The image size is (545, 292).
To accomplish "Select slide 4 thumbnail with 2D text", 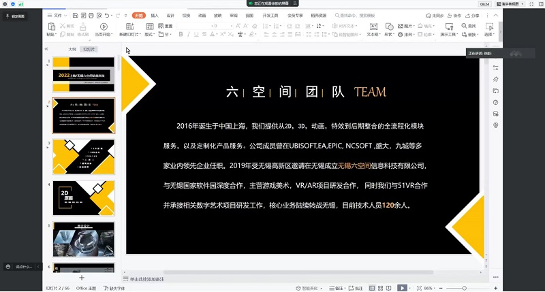I will 84,197.
